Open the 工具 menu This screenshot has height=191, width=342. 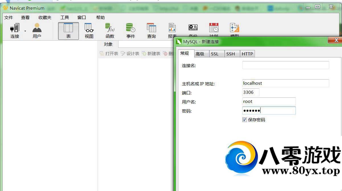[65, 17]
